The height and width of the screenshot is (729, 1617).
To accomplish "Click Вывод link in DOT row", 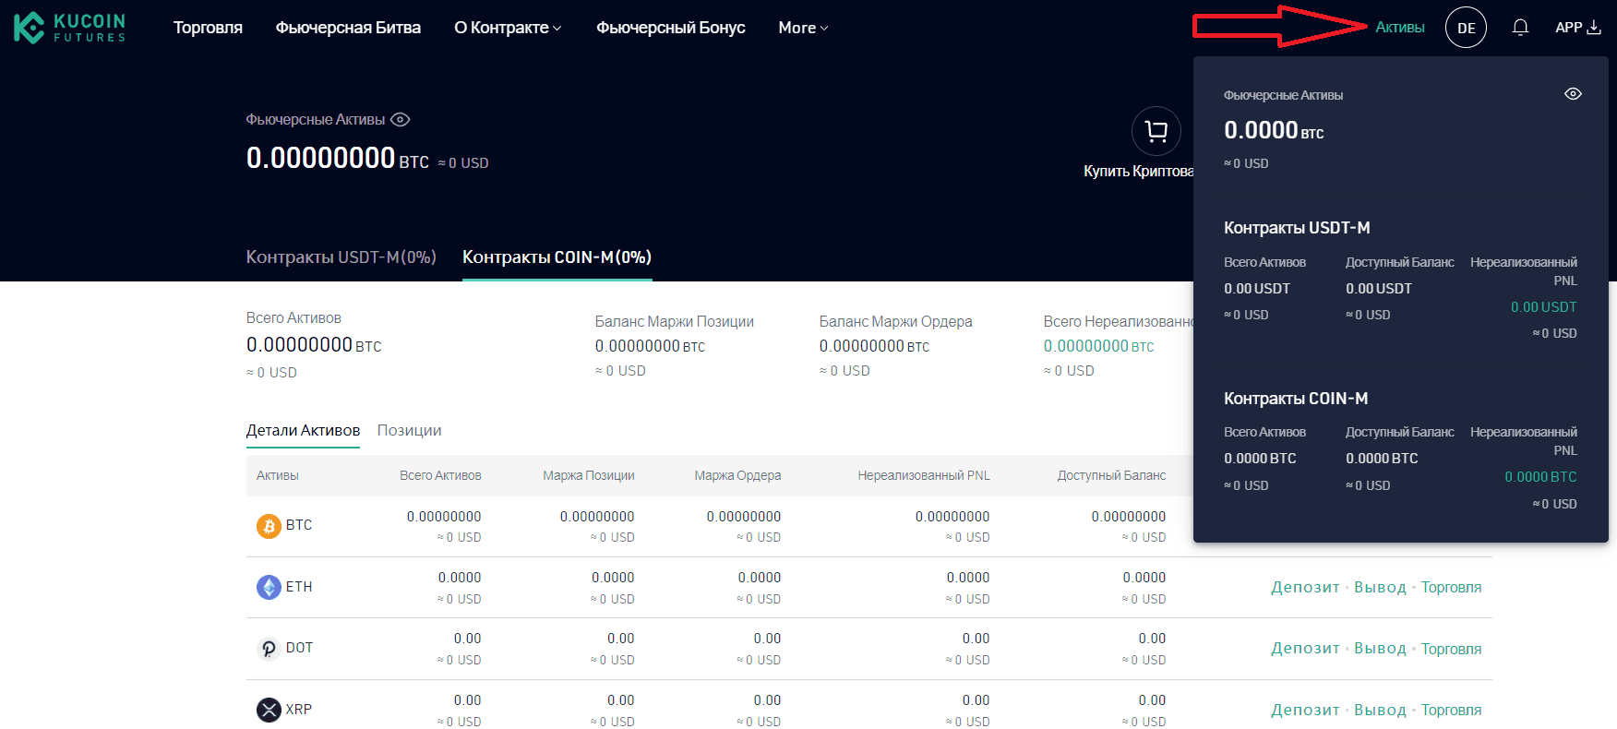I will (x=1380, y=649).
